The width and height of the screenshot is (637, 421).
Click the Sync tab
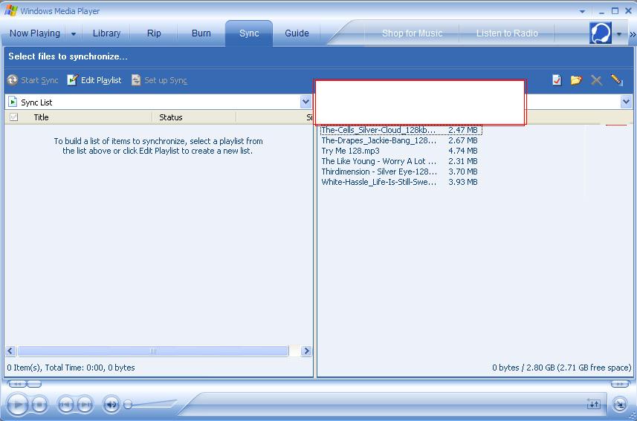(249, 33)
